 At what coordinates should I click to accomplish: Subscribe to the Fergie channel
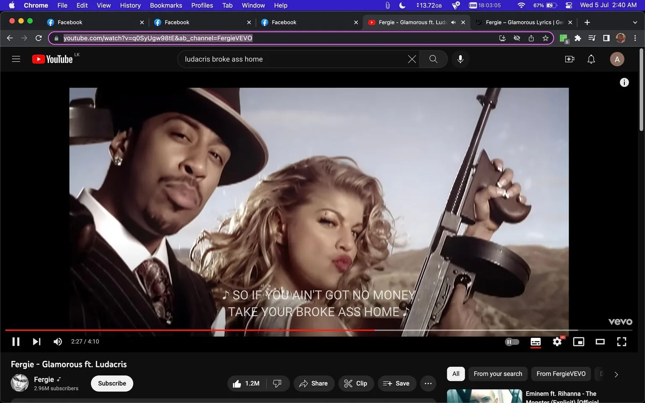pyautogui.click(x=112, y=383)
